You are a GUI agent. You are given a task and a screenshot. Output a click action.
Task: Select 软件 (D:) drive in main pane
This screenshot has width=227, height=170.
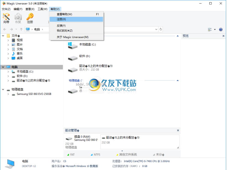tap(79, 57)
